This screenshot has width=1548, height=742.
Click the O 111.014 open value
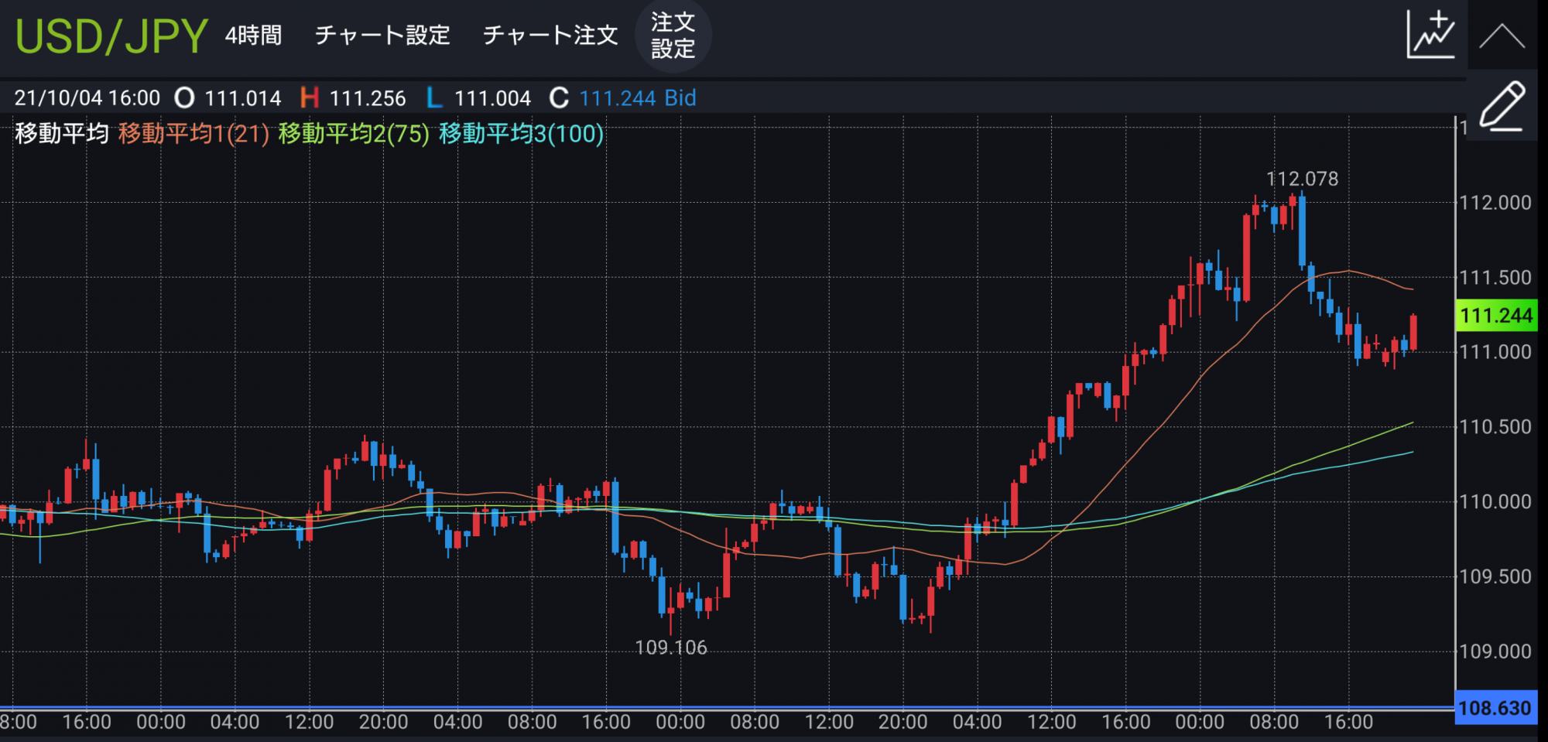[228, 98]
